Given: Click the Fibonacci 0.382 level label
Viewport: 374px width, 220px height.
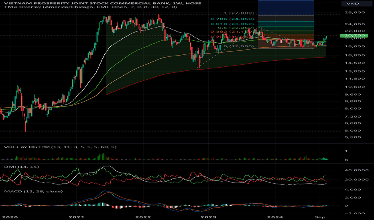Looking at the screenshot, I should [x=232, y=32].
